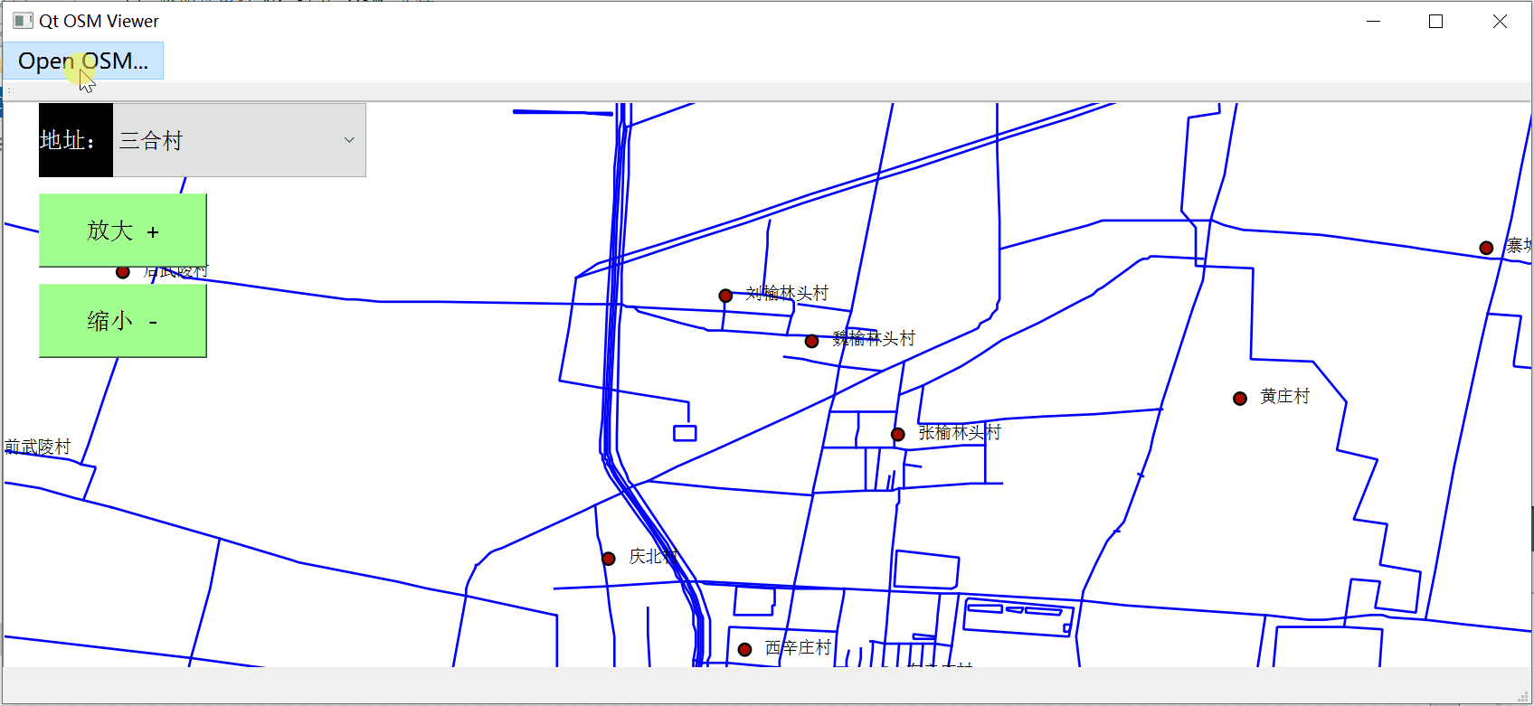Select the 庆北村 map marker dot

click(x=609, y=559)
